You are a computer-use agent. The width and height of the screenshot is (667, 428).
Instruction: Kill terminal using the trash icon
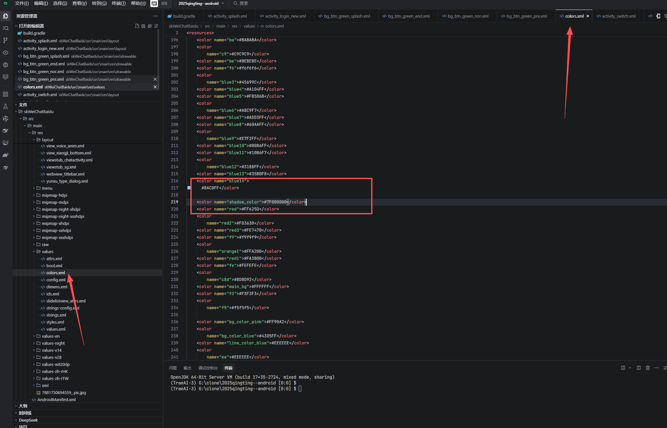647,368
